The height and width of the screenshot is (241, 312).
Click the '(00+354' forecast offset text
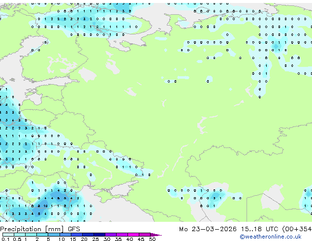click(x=297, y=229)
